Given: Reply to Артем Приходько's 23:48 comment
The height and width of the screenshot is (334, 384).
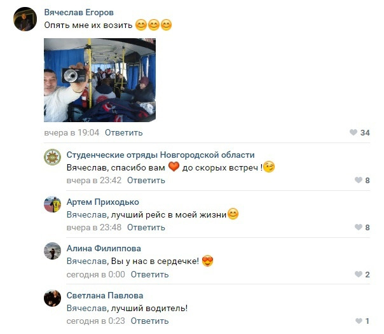Looking at the screenshot, I should [x=146, y=227].
